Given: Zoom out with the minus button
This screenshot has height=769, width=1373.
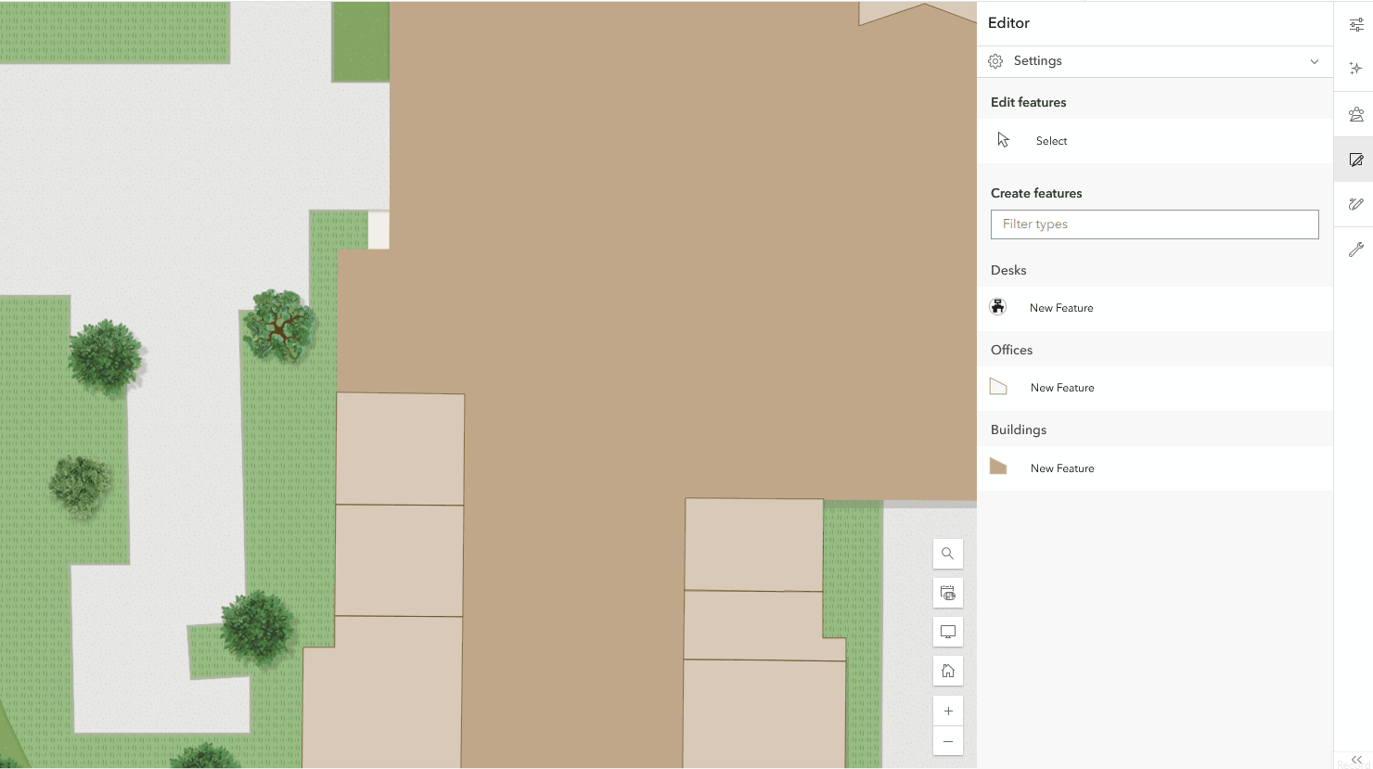Looking at the screenshot, I should click(947, 741).
